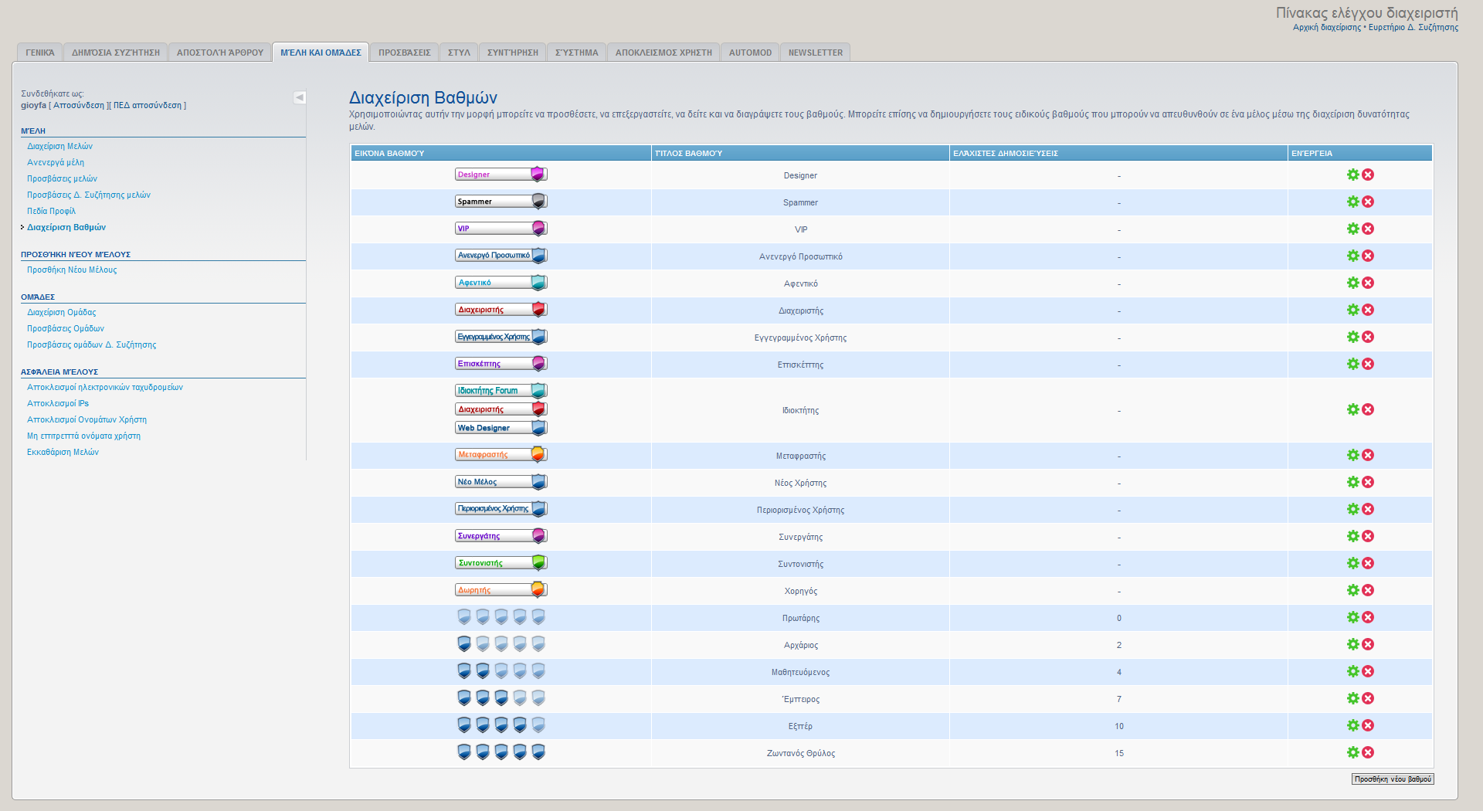Go to Αποκλεισμοί IPs in sidebar
This screenshot has width=1483, height=811.
(x=58, y=403)
